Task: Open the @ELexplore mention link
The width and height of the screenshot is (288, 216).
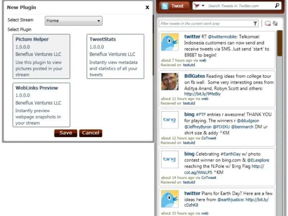Action: point(258,160)
